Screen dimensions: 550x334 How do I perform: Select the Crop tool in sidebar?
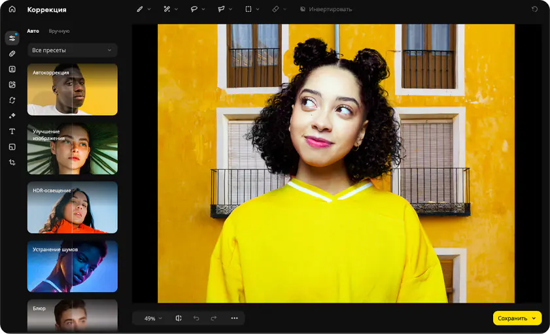(x=12, y=162)
